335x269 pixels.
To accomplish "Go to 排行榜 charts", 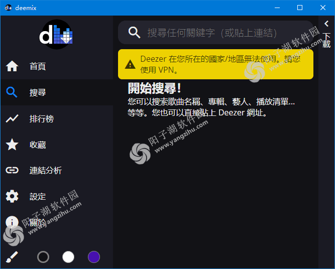I will [57, 118].
